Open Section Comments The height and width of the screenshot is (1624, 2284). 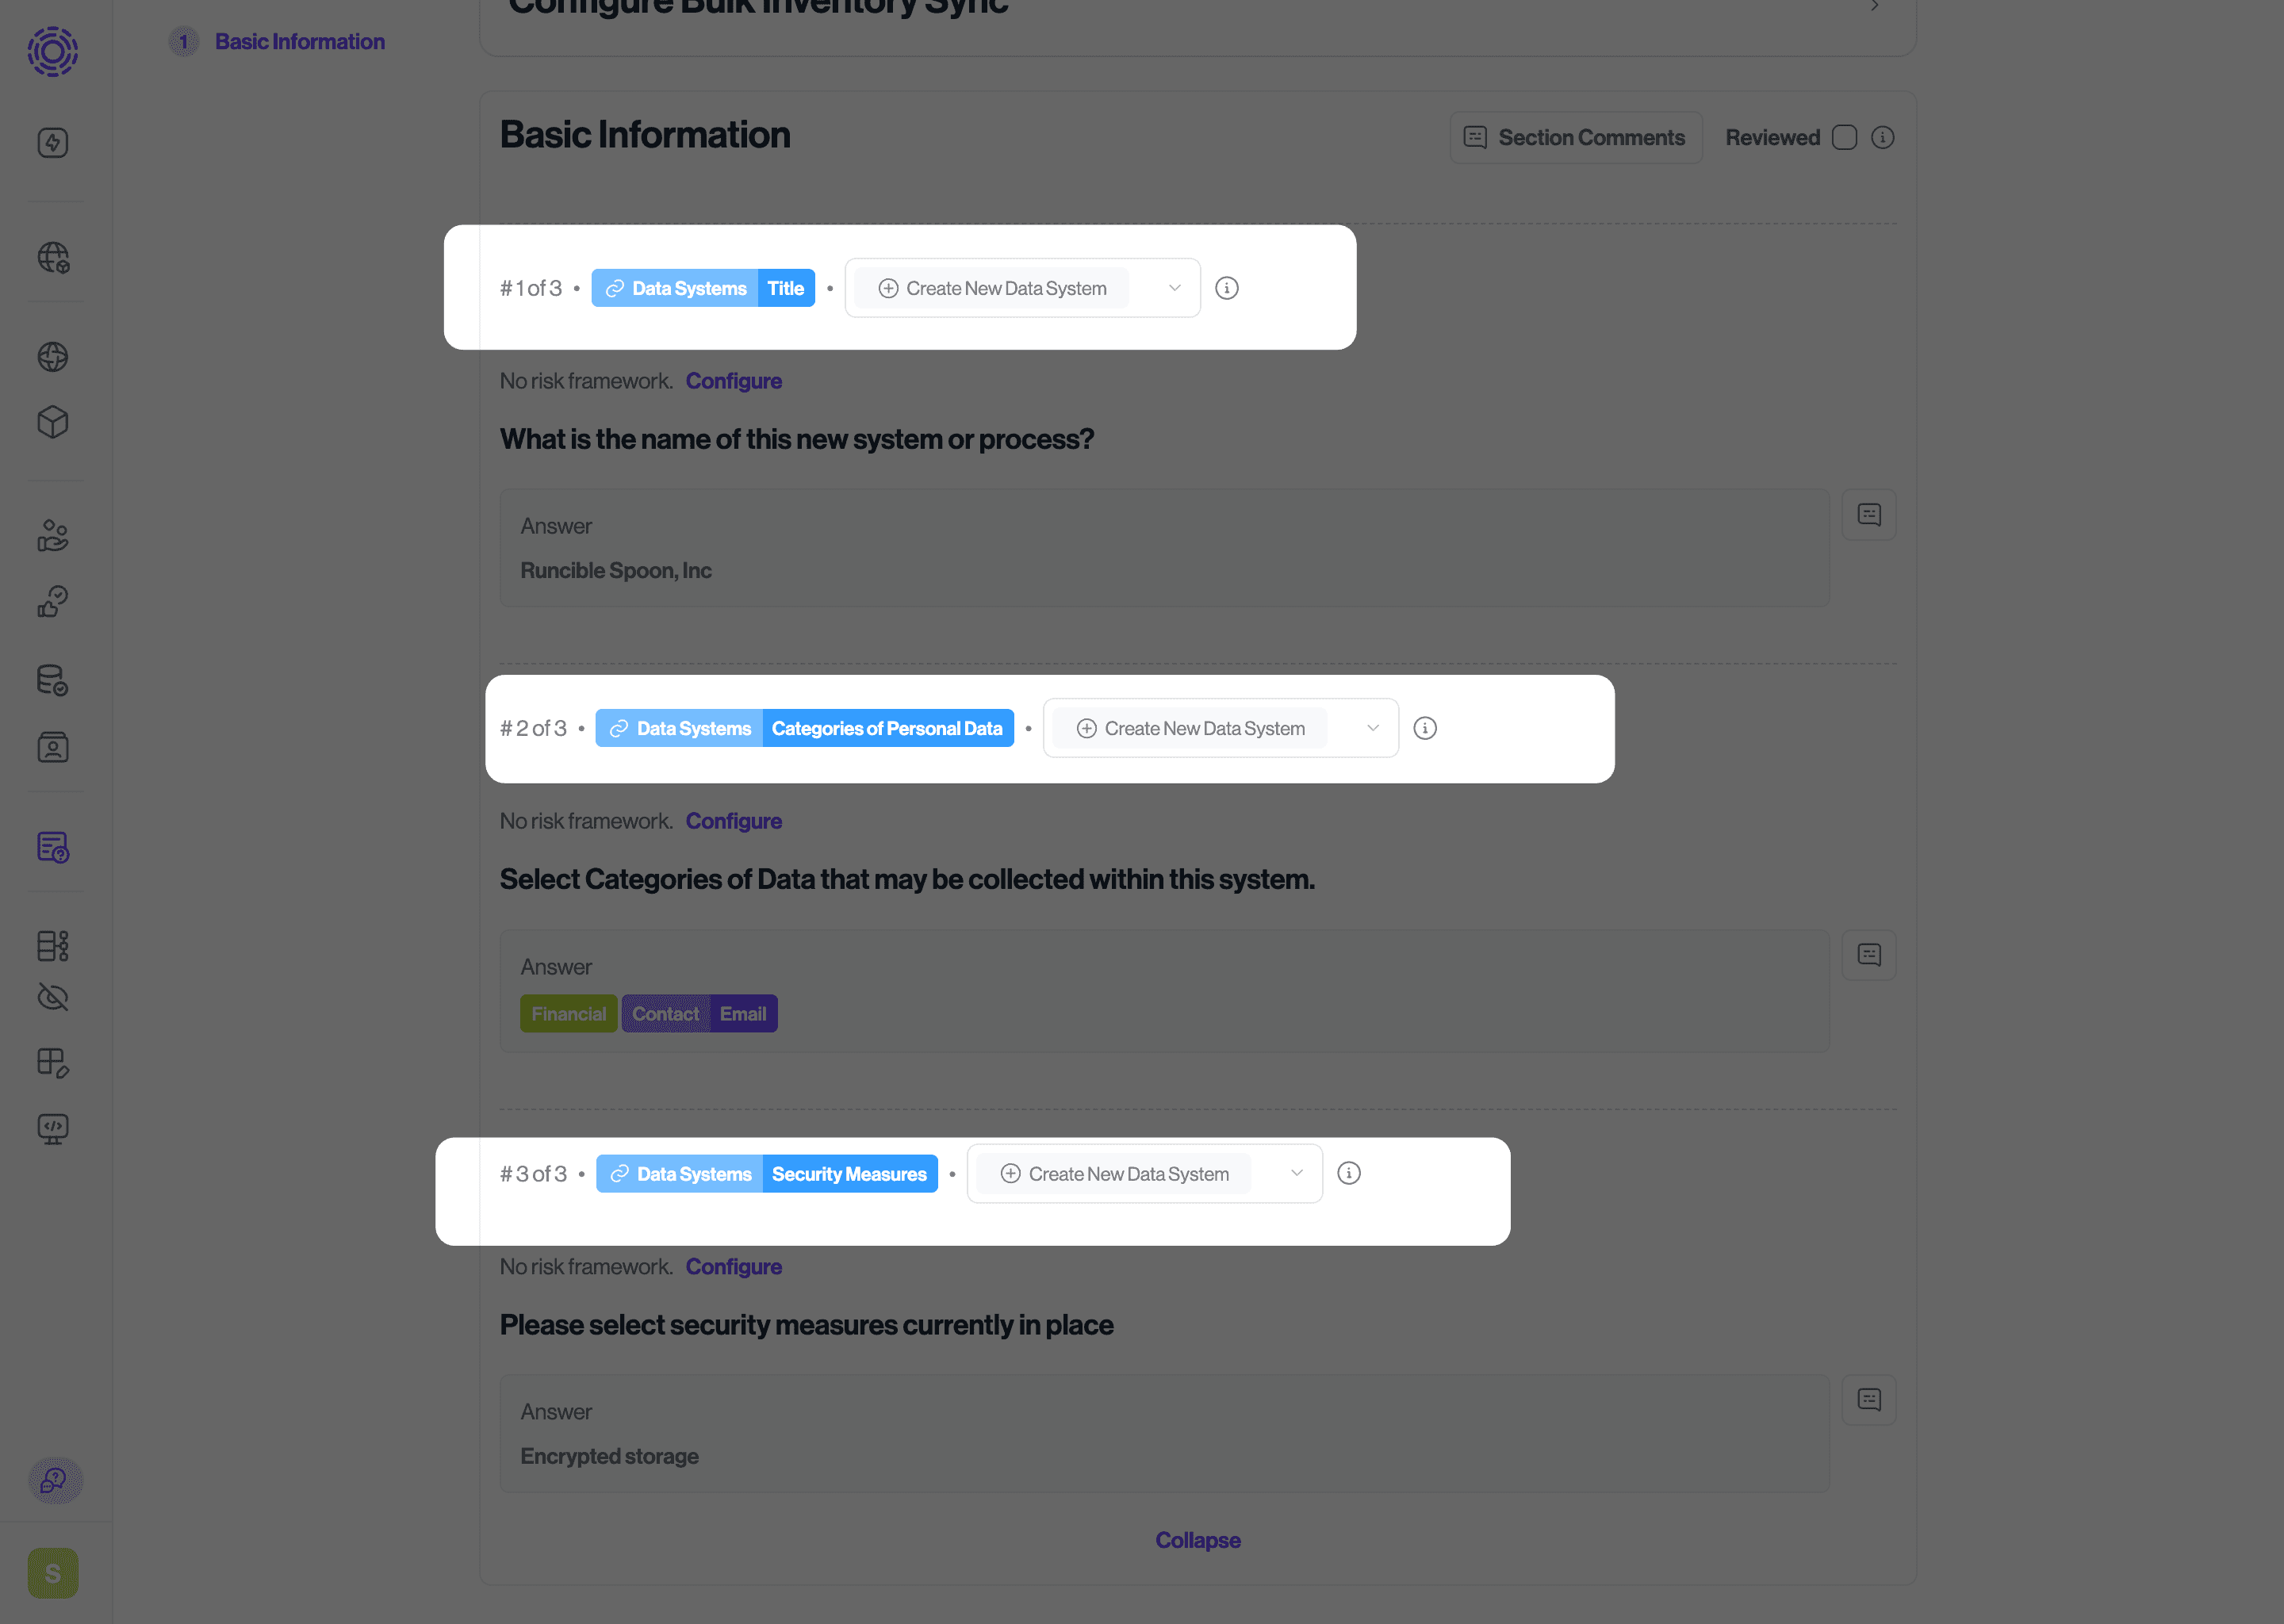(1575, 137)
